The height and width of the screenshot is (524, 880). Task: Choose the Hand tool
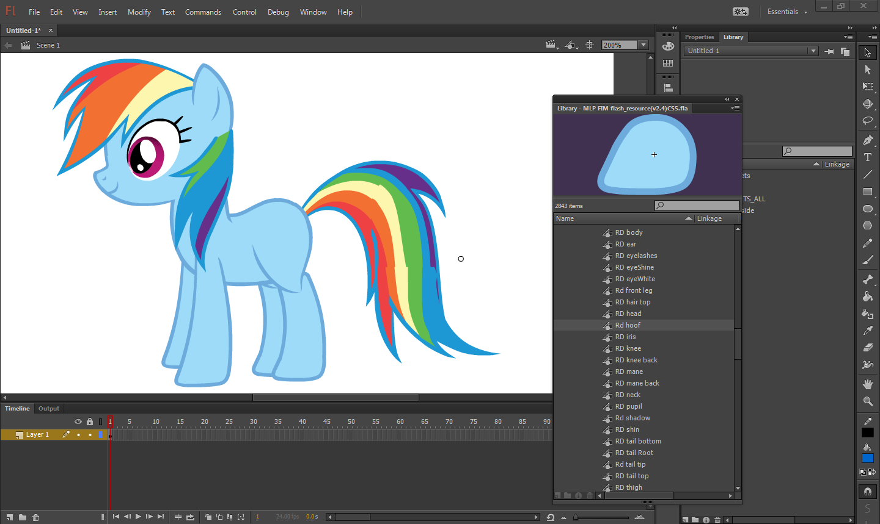pyautogui.click(x=867, y=384)
